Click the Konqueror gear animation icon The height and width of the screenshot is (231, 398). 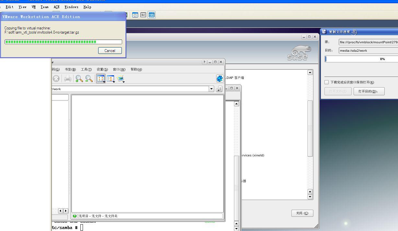point(220,79)
